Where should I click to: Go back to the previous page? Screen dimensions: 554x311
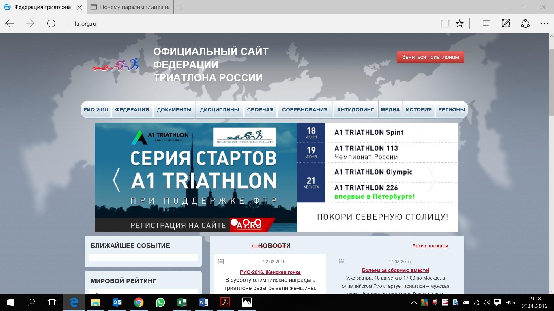tap(10, 23)
